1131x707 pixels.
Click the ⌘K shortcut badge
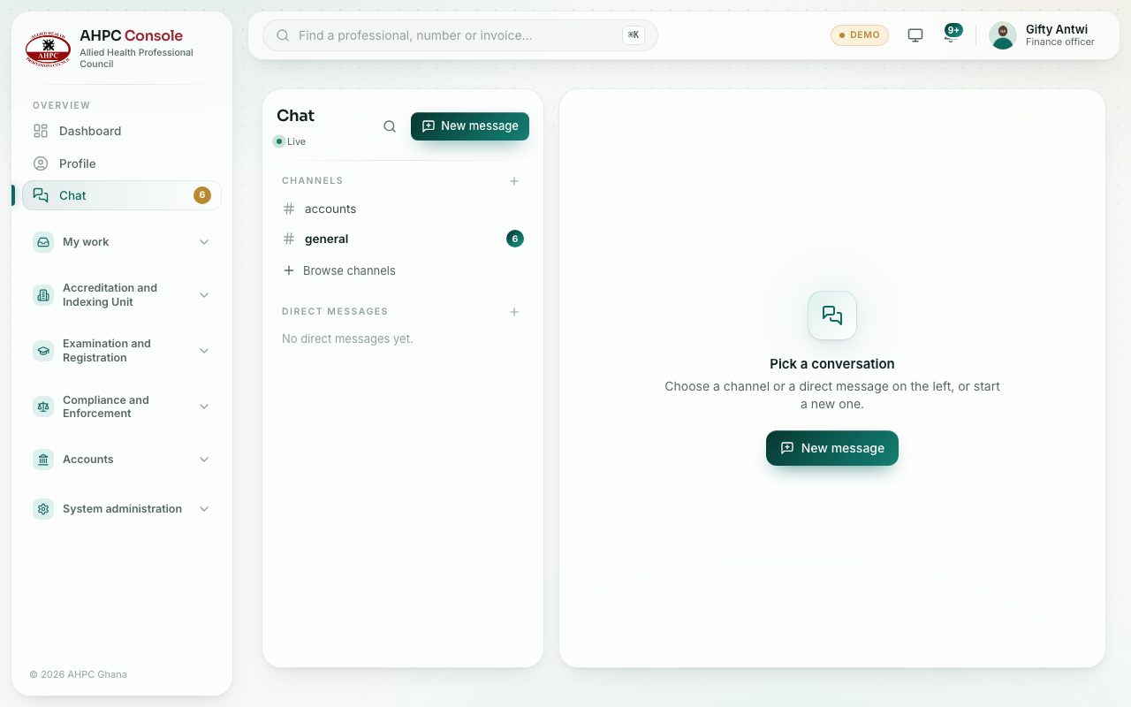coord(633,35)
